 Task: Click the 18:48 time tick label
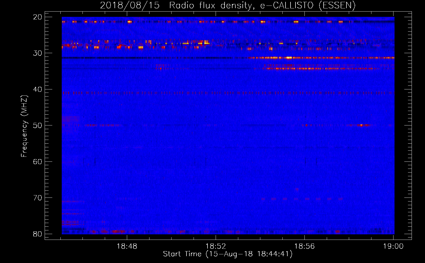pyautogui.click(x=127, y=246)
